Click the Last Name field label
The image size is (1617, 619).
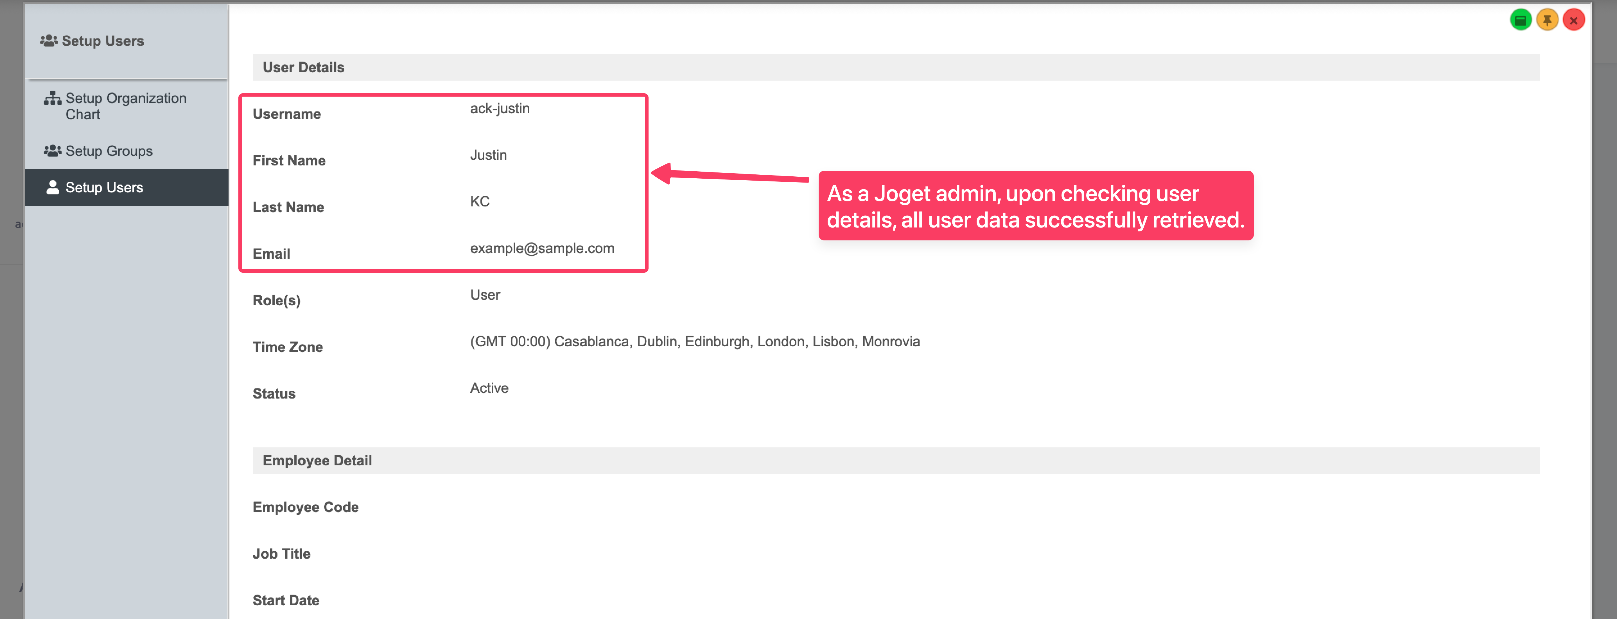[289, 207]
